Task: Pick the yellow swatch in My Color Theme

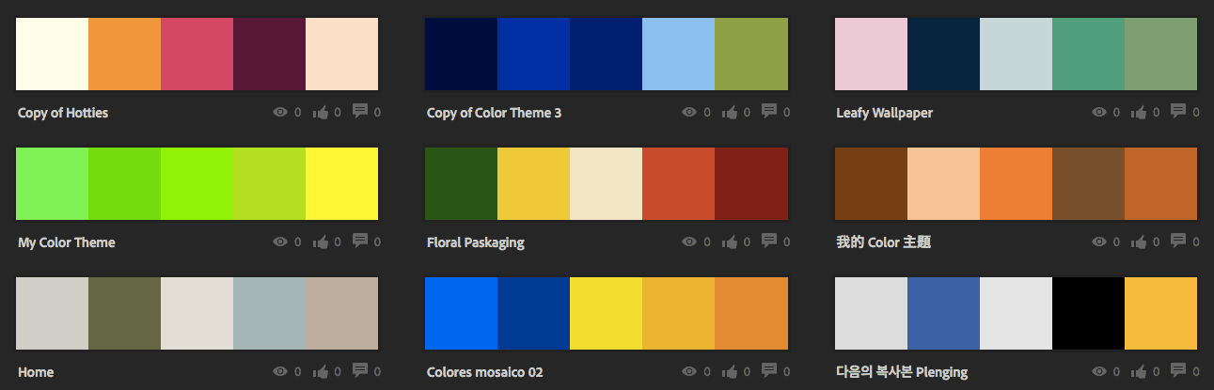Action: [341, 183]
